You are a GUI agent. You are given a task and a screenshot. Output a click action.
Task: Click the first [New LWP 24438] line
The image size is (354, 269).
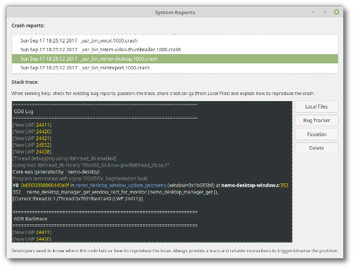[32, 152]
